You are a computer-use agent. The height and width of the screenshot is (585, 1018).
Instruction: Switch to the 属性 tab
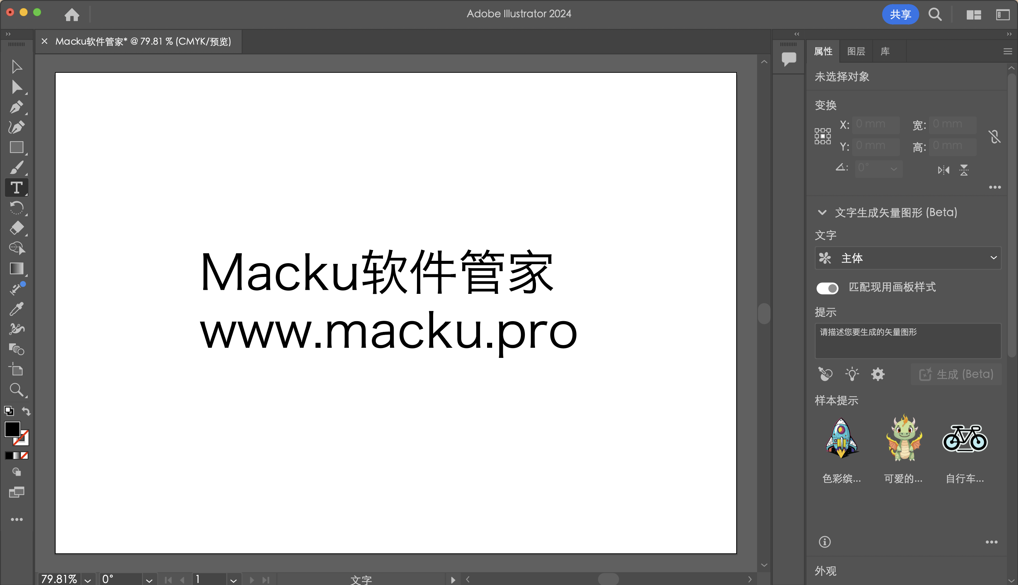coord(823,52)
